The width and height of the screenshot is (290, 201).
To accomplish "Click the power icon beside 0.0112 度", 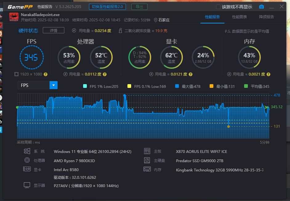I will pos(65,74).
